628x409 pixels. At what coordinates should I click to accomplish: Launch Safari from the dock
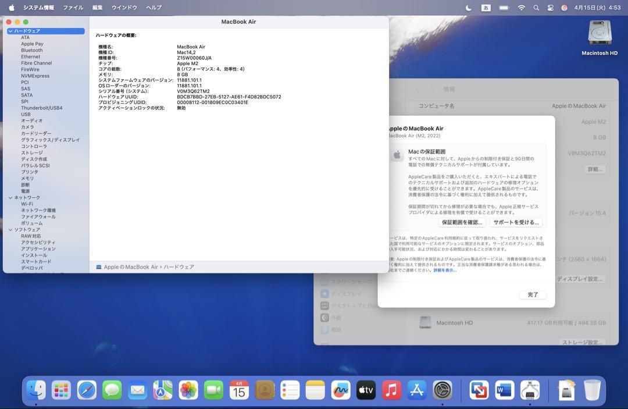coord(87,390)
